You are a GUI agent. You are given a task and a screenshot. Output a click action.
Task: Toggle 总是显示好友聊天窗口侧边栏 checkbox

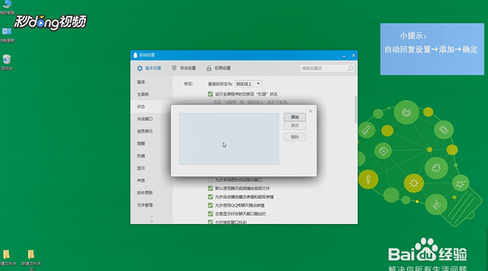(211, 213)
